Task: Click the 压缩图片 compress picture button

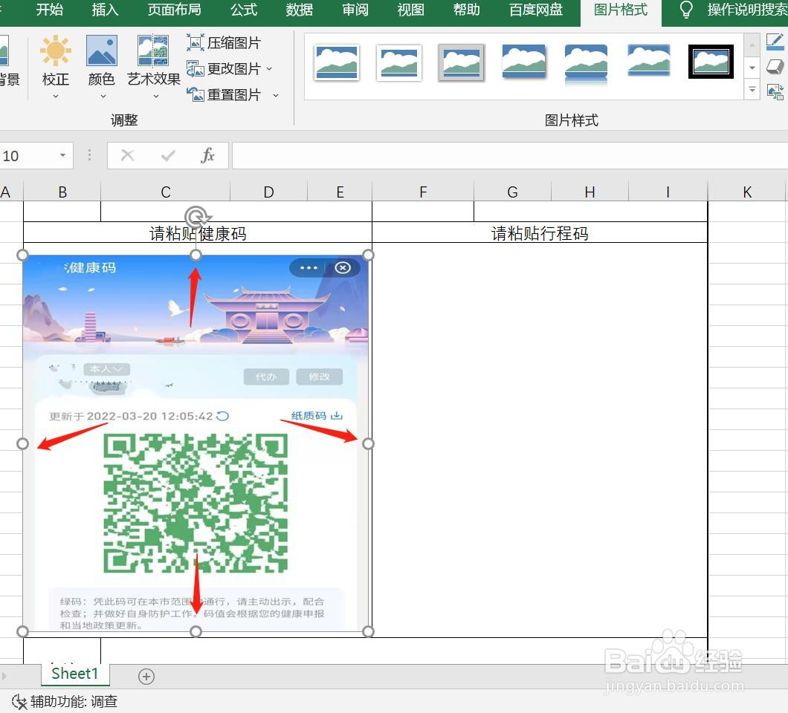Action: [223, 42]
